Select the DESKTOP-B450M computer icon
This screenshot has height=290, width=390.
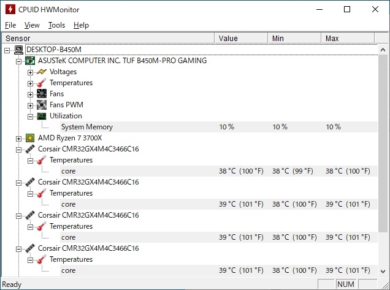tap(18, 50)
